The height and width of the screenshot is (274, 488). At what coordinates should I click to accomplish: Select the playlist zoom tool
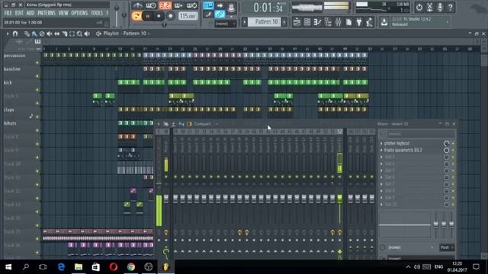tap(79, 33)
